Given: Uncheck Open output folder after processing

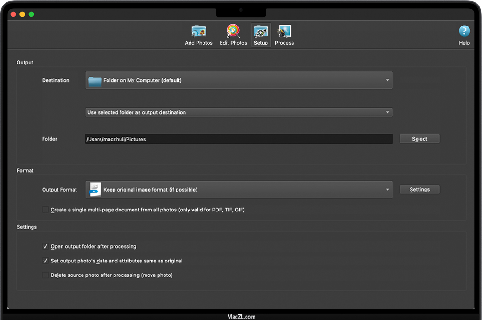Looking at the screenshot, I should 45,247.
